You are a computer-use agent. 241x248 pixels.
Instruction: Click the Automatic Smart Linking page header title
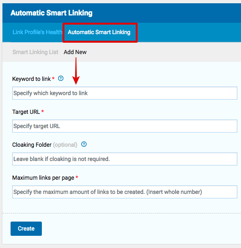click(51, 13)
